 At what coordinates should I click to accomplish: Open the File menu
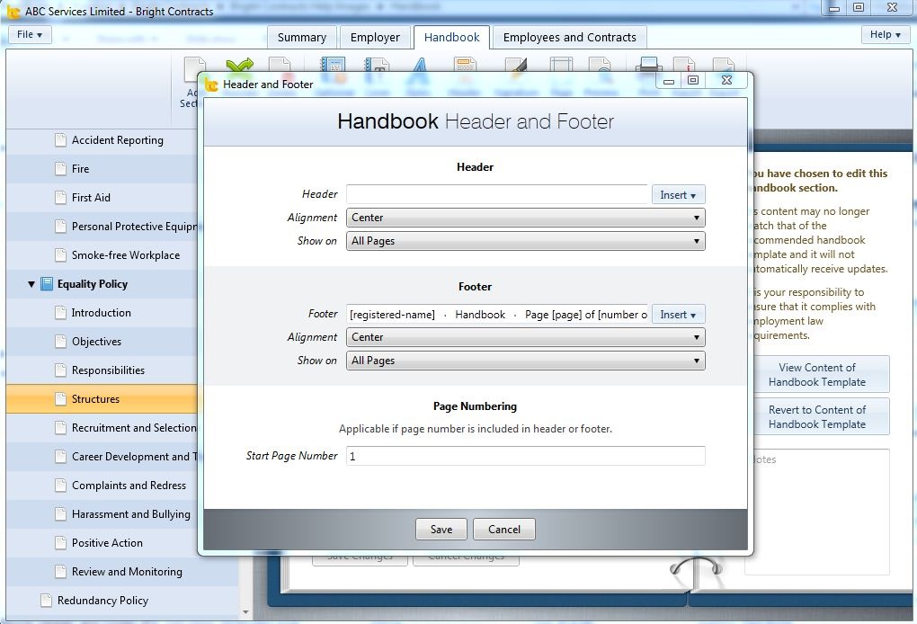click(x=30, y=34)
